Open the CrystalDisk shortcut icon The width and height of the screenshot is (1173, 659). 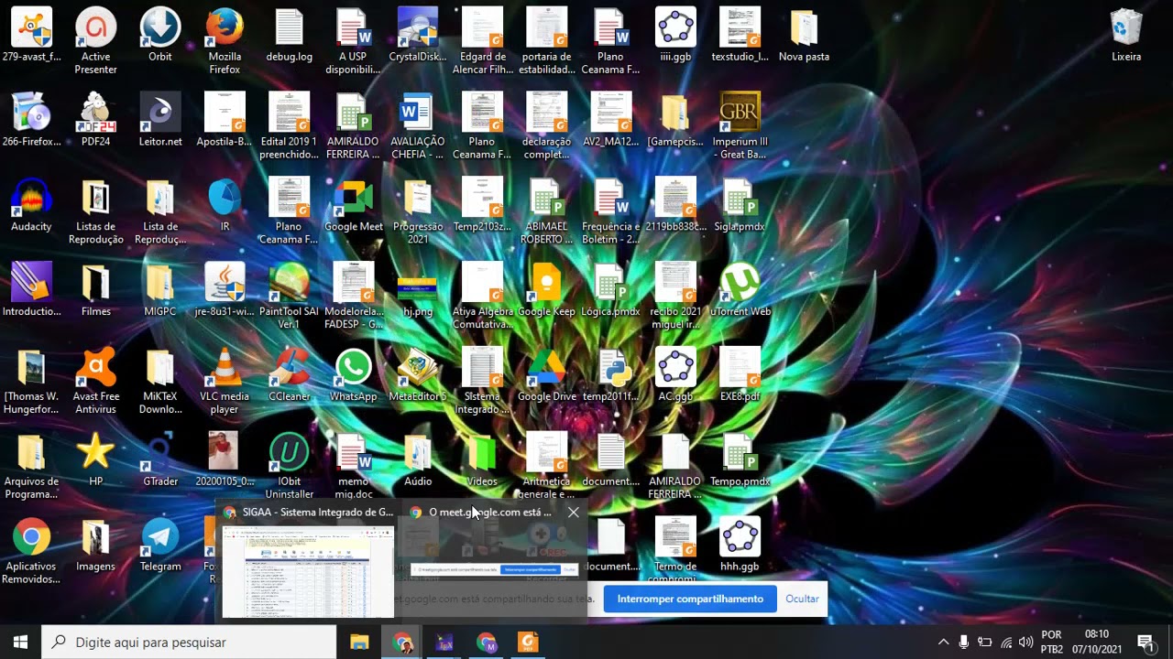pos(418,35)
